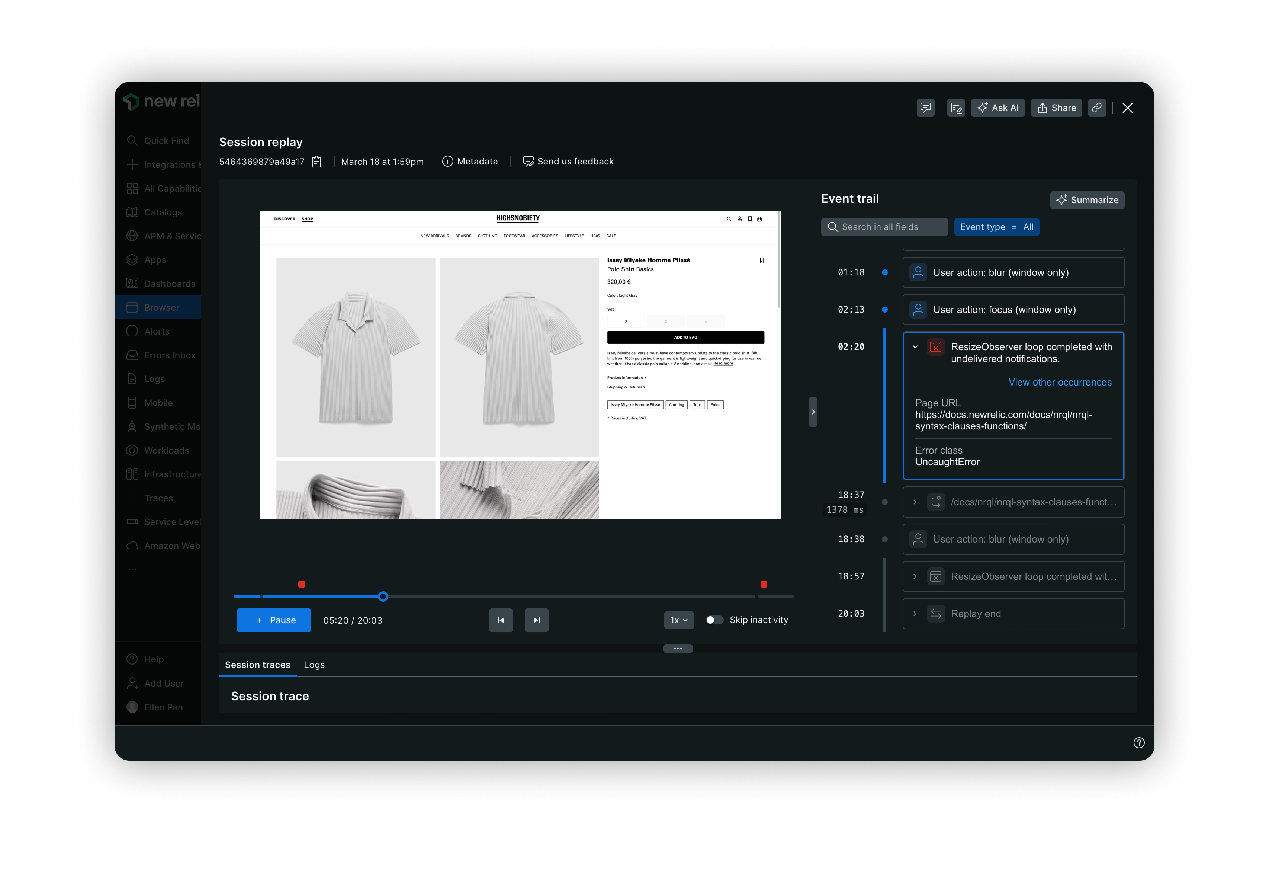Click Search in all fields input
The image size is (1269, 873).
884,227
